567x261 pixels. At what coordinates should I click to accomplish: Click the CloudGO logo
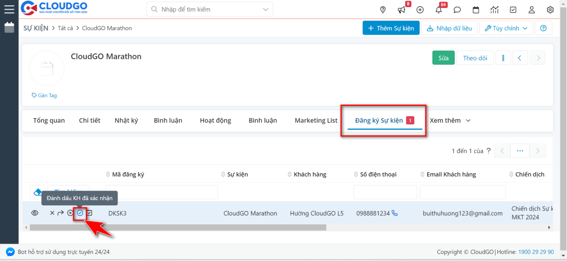54,8
